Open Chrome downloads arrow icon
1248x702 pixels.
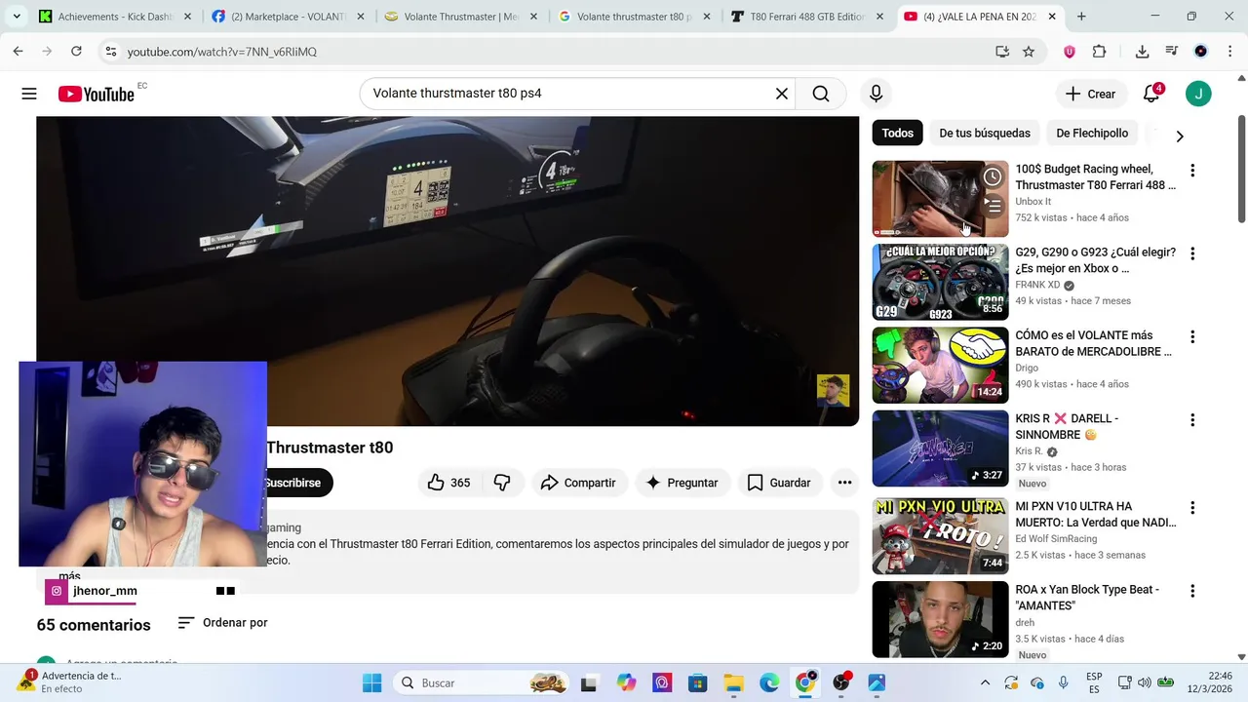point(1142,52)
